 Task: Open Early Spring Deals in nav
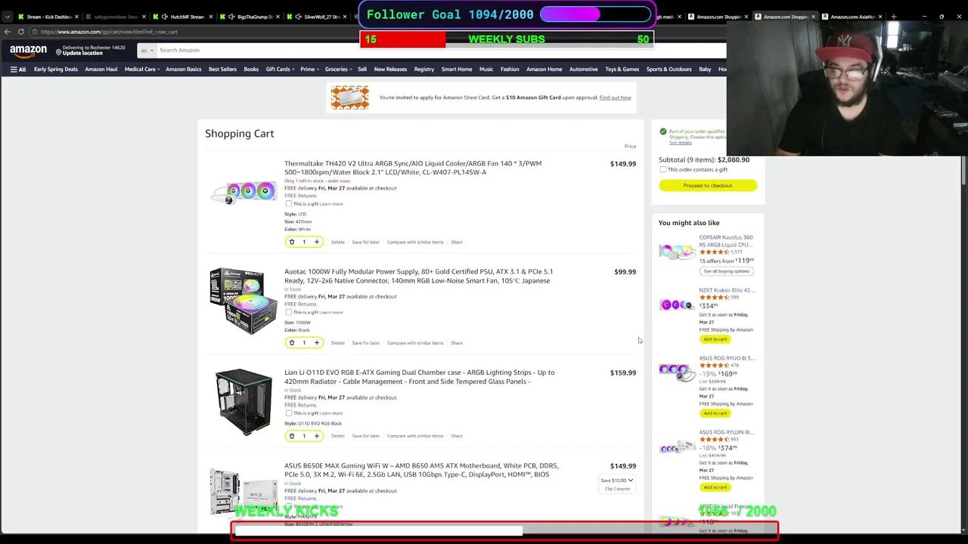[x=56, y=70]
